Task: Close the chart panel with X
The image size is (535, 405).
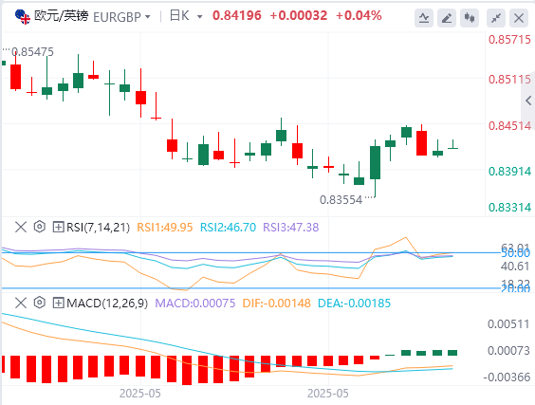Action: 519,18
